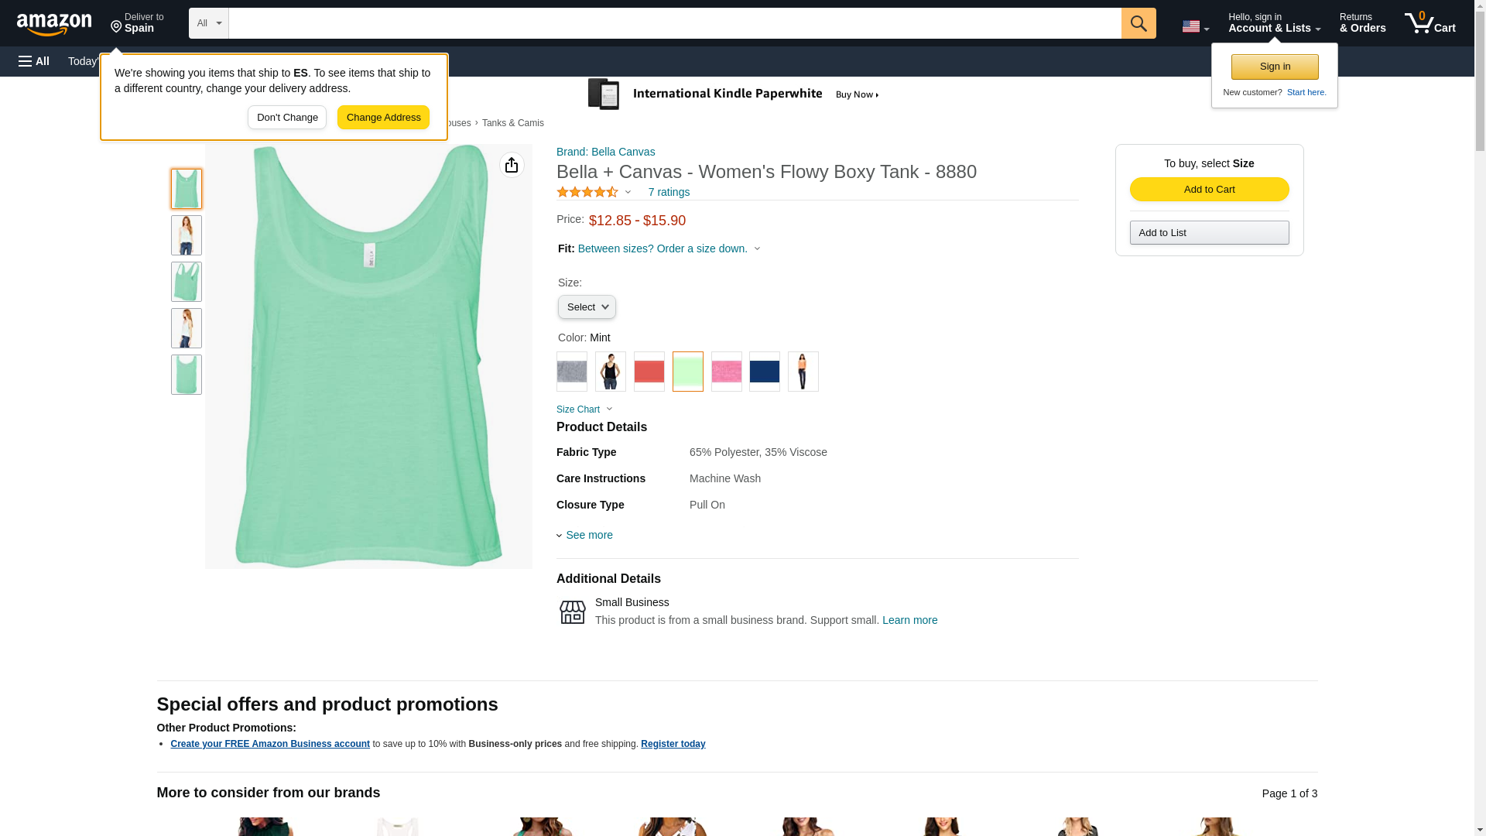Click the search magnifier button
The height and width of the screenshot is (836, 1486).
coord(1138,23)
